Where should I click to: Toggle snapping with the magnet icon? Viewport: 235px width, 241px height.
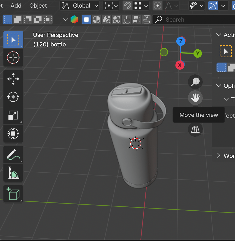click(127, 6)
